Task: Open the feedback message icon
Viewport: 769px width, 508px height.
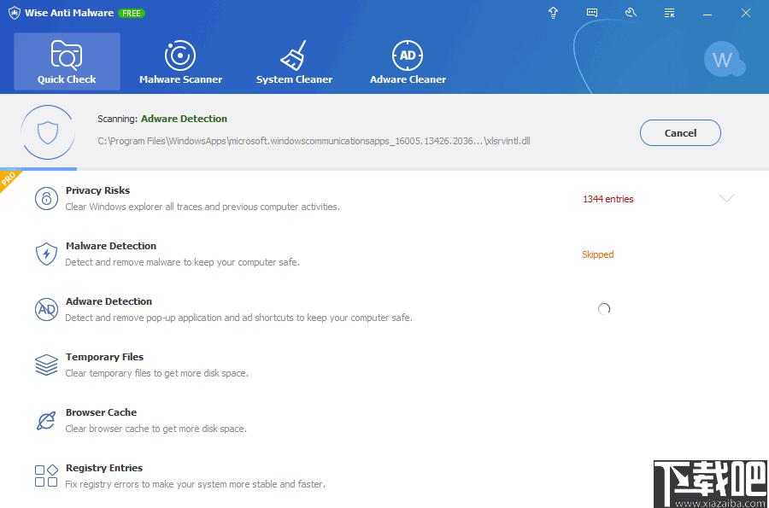Action: click(x=592, y=13)
